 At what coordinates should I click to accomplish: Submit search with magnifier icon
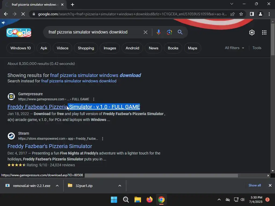[x=180, y=32]
